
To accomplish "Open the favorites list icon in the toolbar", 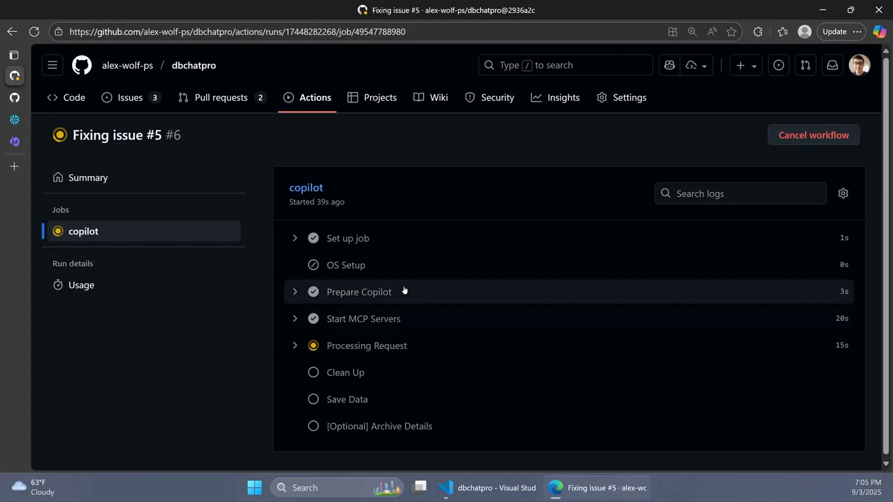I will 783,32.
